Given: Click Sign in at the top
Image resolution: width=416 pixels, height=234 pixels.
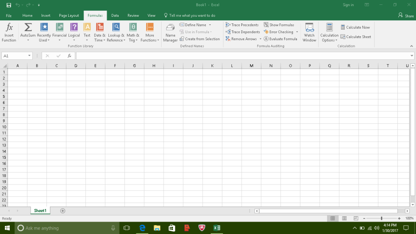Looking at the screenshot, I should pyautogui.click(x=348, y=5).
